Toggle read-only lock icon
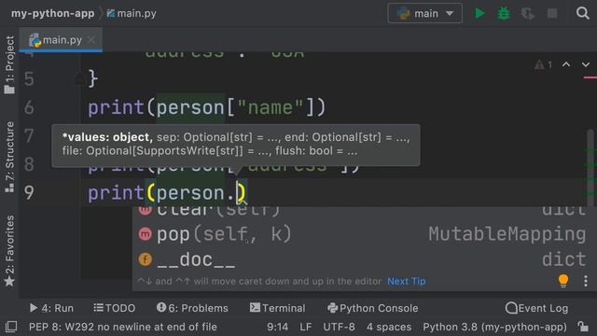This screenshot has width=597, height=336. (583, 327)
